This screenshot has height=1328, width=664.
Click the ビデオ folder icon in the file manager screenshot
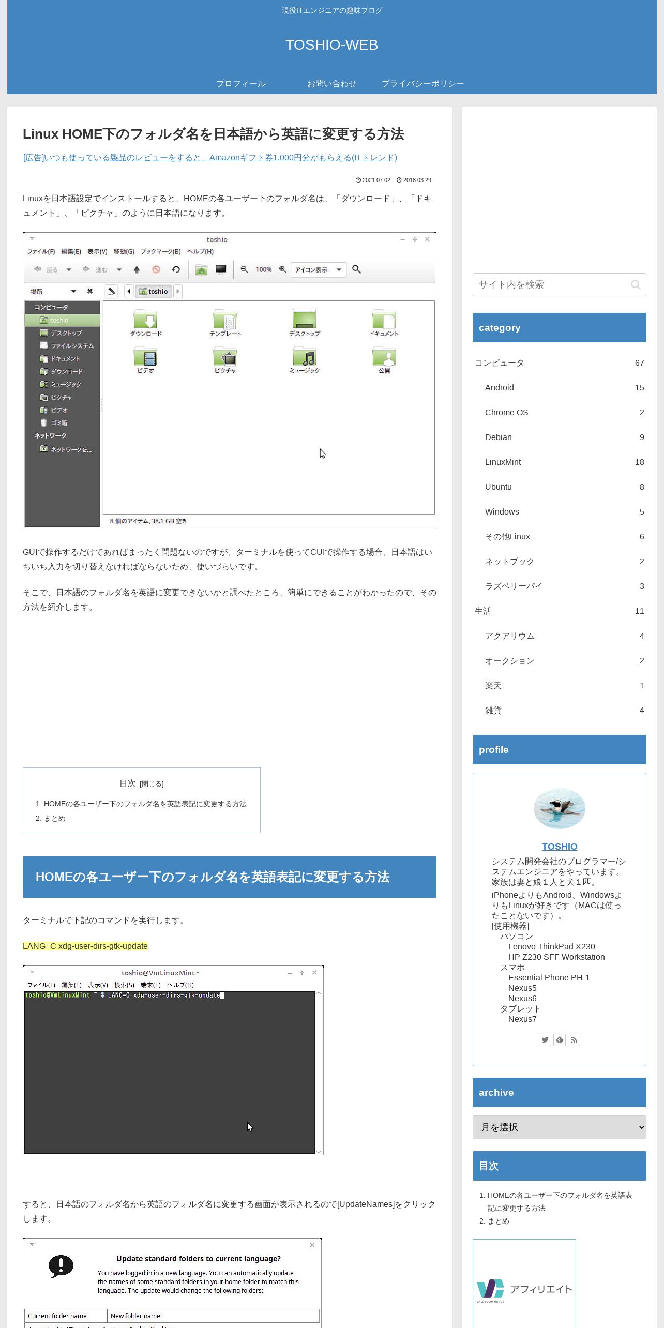tap(145, 357)
